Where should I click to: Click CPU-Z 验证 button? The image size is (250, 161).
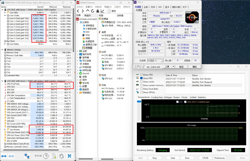[x=181, y=67]
